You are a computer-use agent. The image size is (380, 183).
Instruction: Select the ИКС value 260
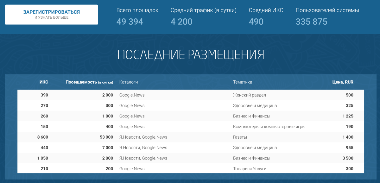tap(44, 116)
